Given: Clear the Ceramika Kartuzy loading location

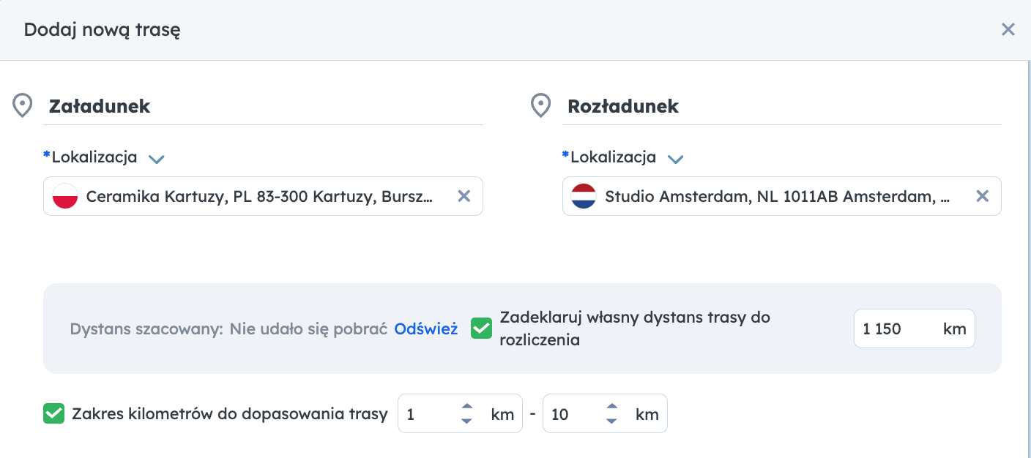Looking at the screenshot, I should (x=464, y=196).
